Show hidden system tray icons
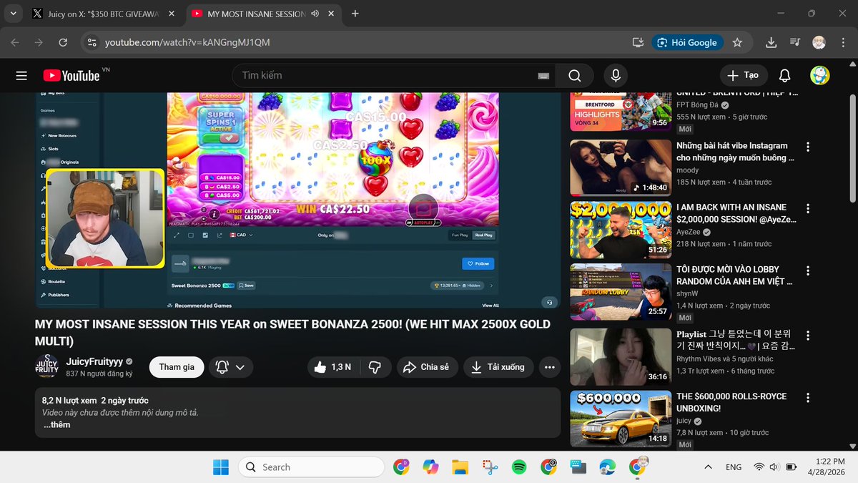This screenshot has width=858, height=483. 708,467
